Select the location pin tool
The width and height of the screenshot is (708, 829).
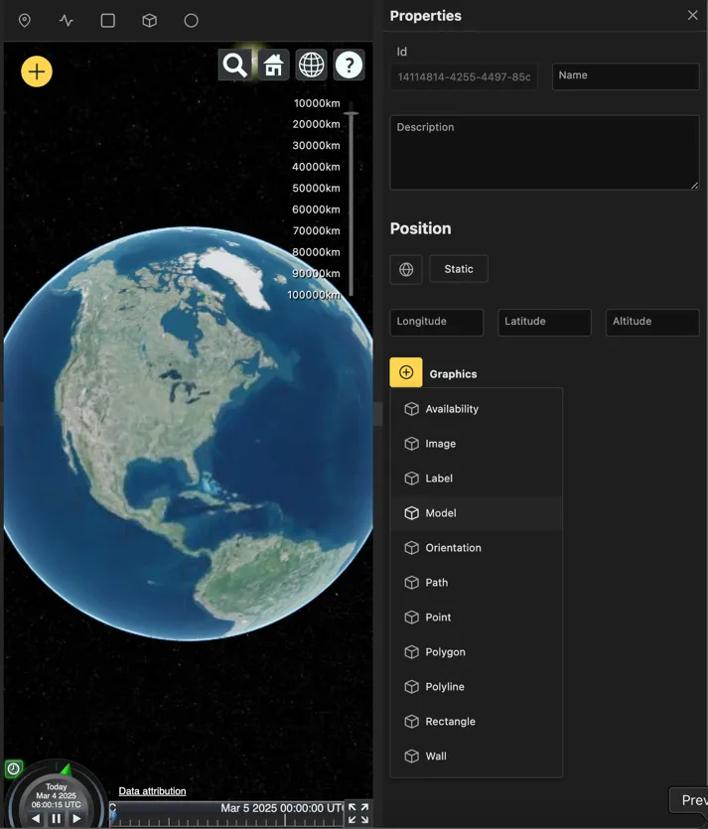(x=25, y=21)
